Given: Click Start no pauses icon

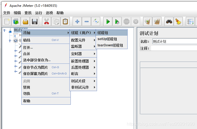Looking at the screenshot, I should [x=117, y=22].
